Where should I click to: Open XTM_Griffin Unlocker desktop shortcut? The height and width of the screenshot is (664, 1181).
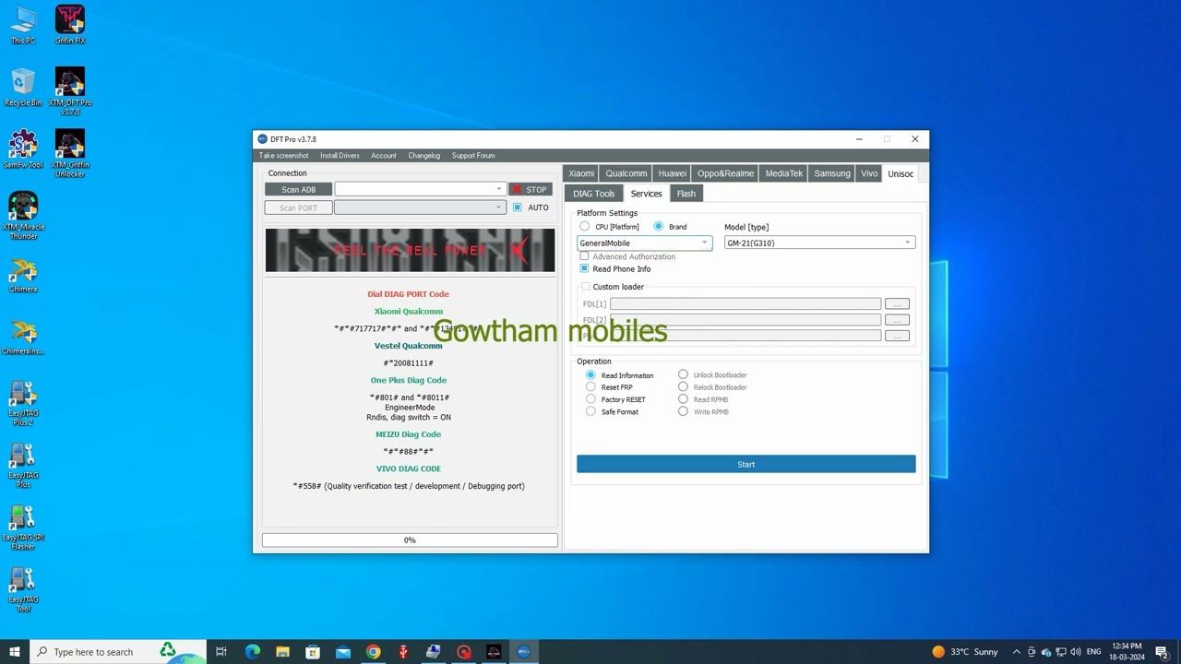tap(70, 153)
